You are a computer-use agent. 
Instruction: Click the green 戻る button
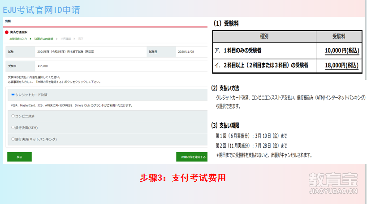(x=19, y=157)
